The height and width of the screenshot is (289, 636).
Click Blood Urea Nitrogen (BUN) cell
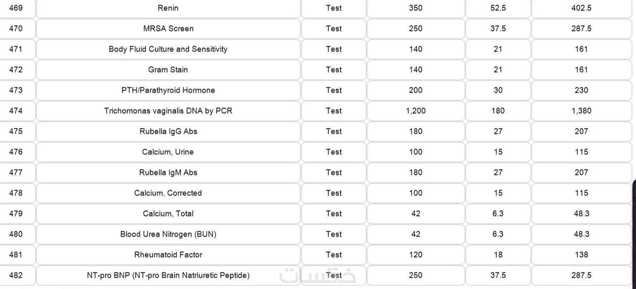[168, 235]
